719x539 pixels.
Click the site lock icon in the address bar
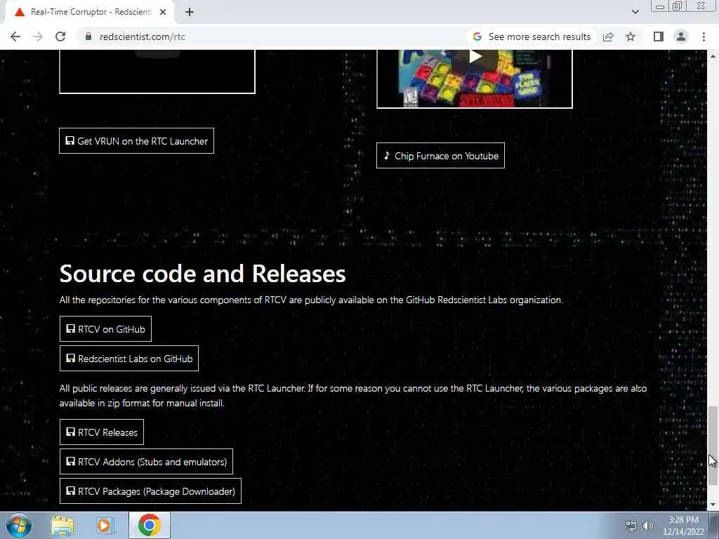[x=88, y=36]
